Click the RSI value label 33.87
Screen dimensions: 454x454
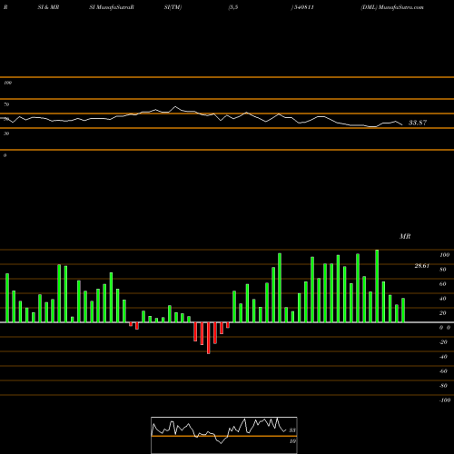coord(418,123)
